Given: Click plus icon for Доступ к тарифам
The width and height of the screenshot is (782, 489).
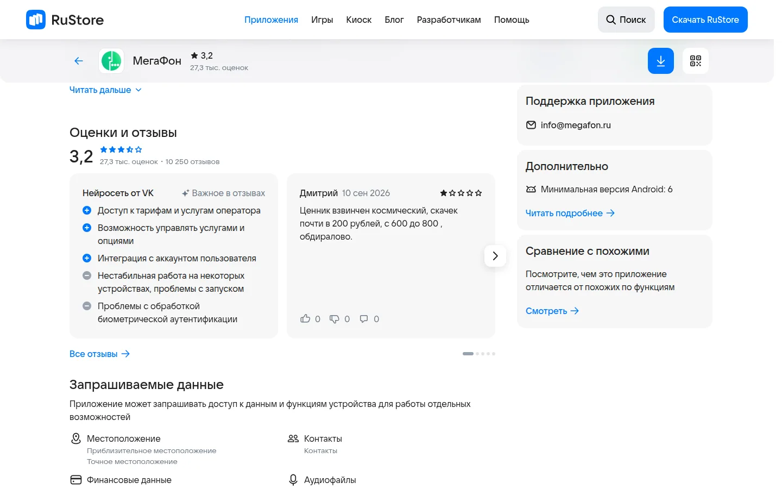Looking at the screenshot, I should (87, 210).
